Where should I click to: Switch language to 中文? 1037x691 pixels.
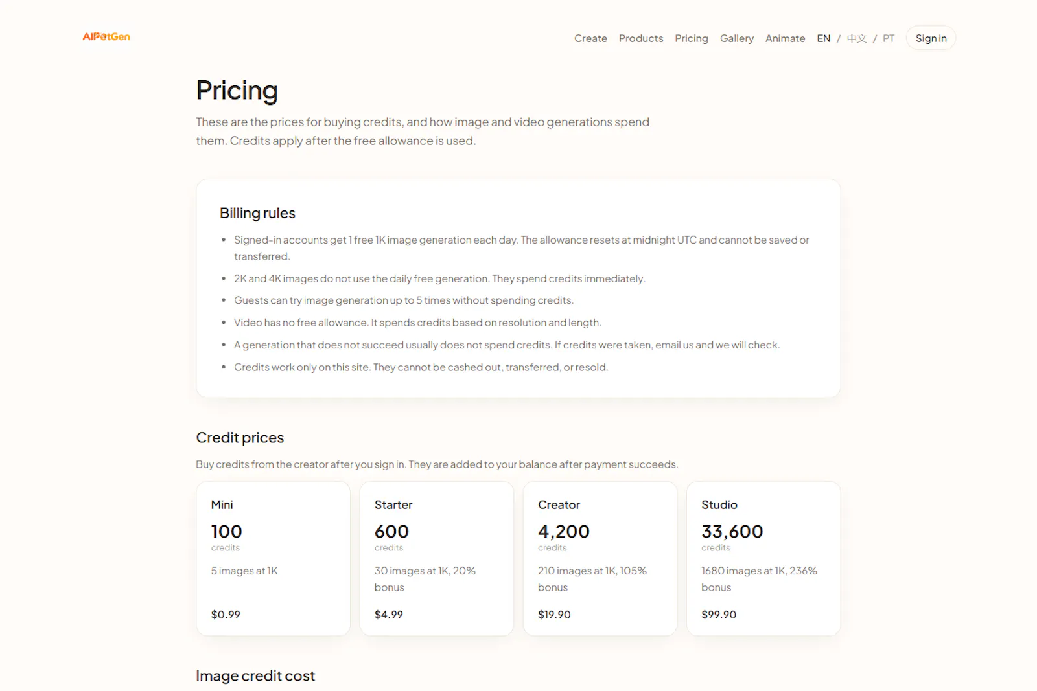pyautogui.click(x=857, y=38)
